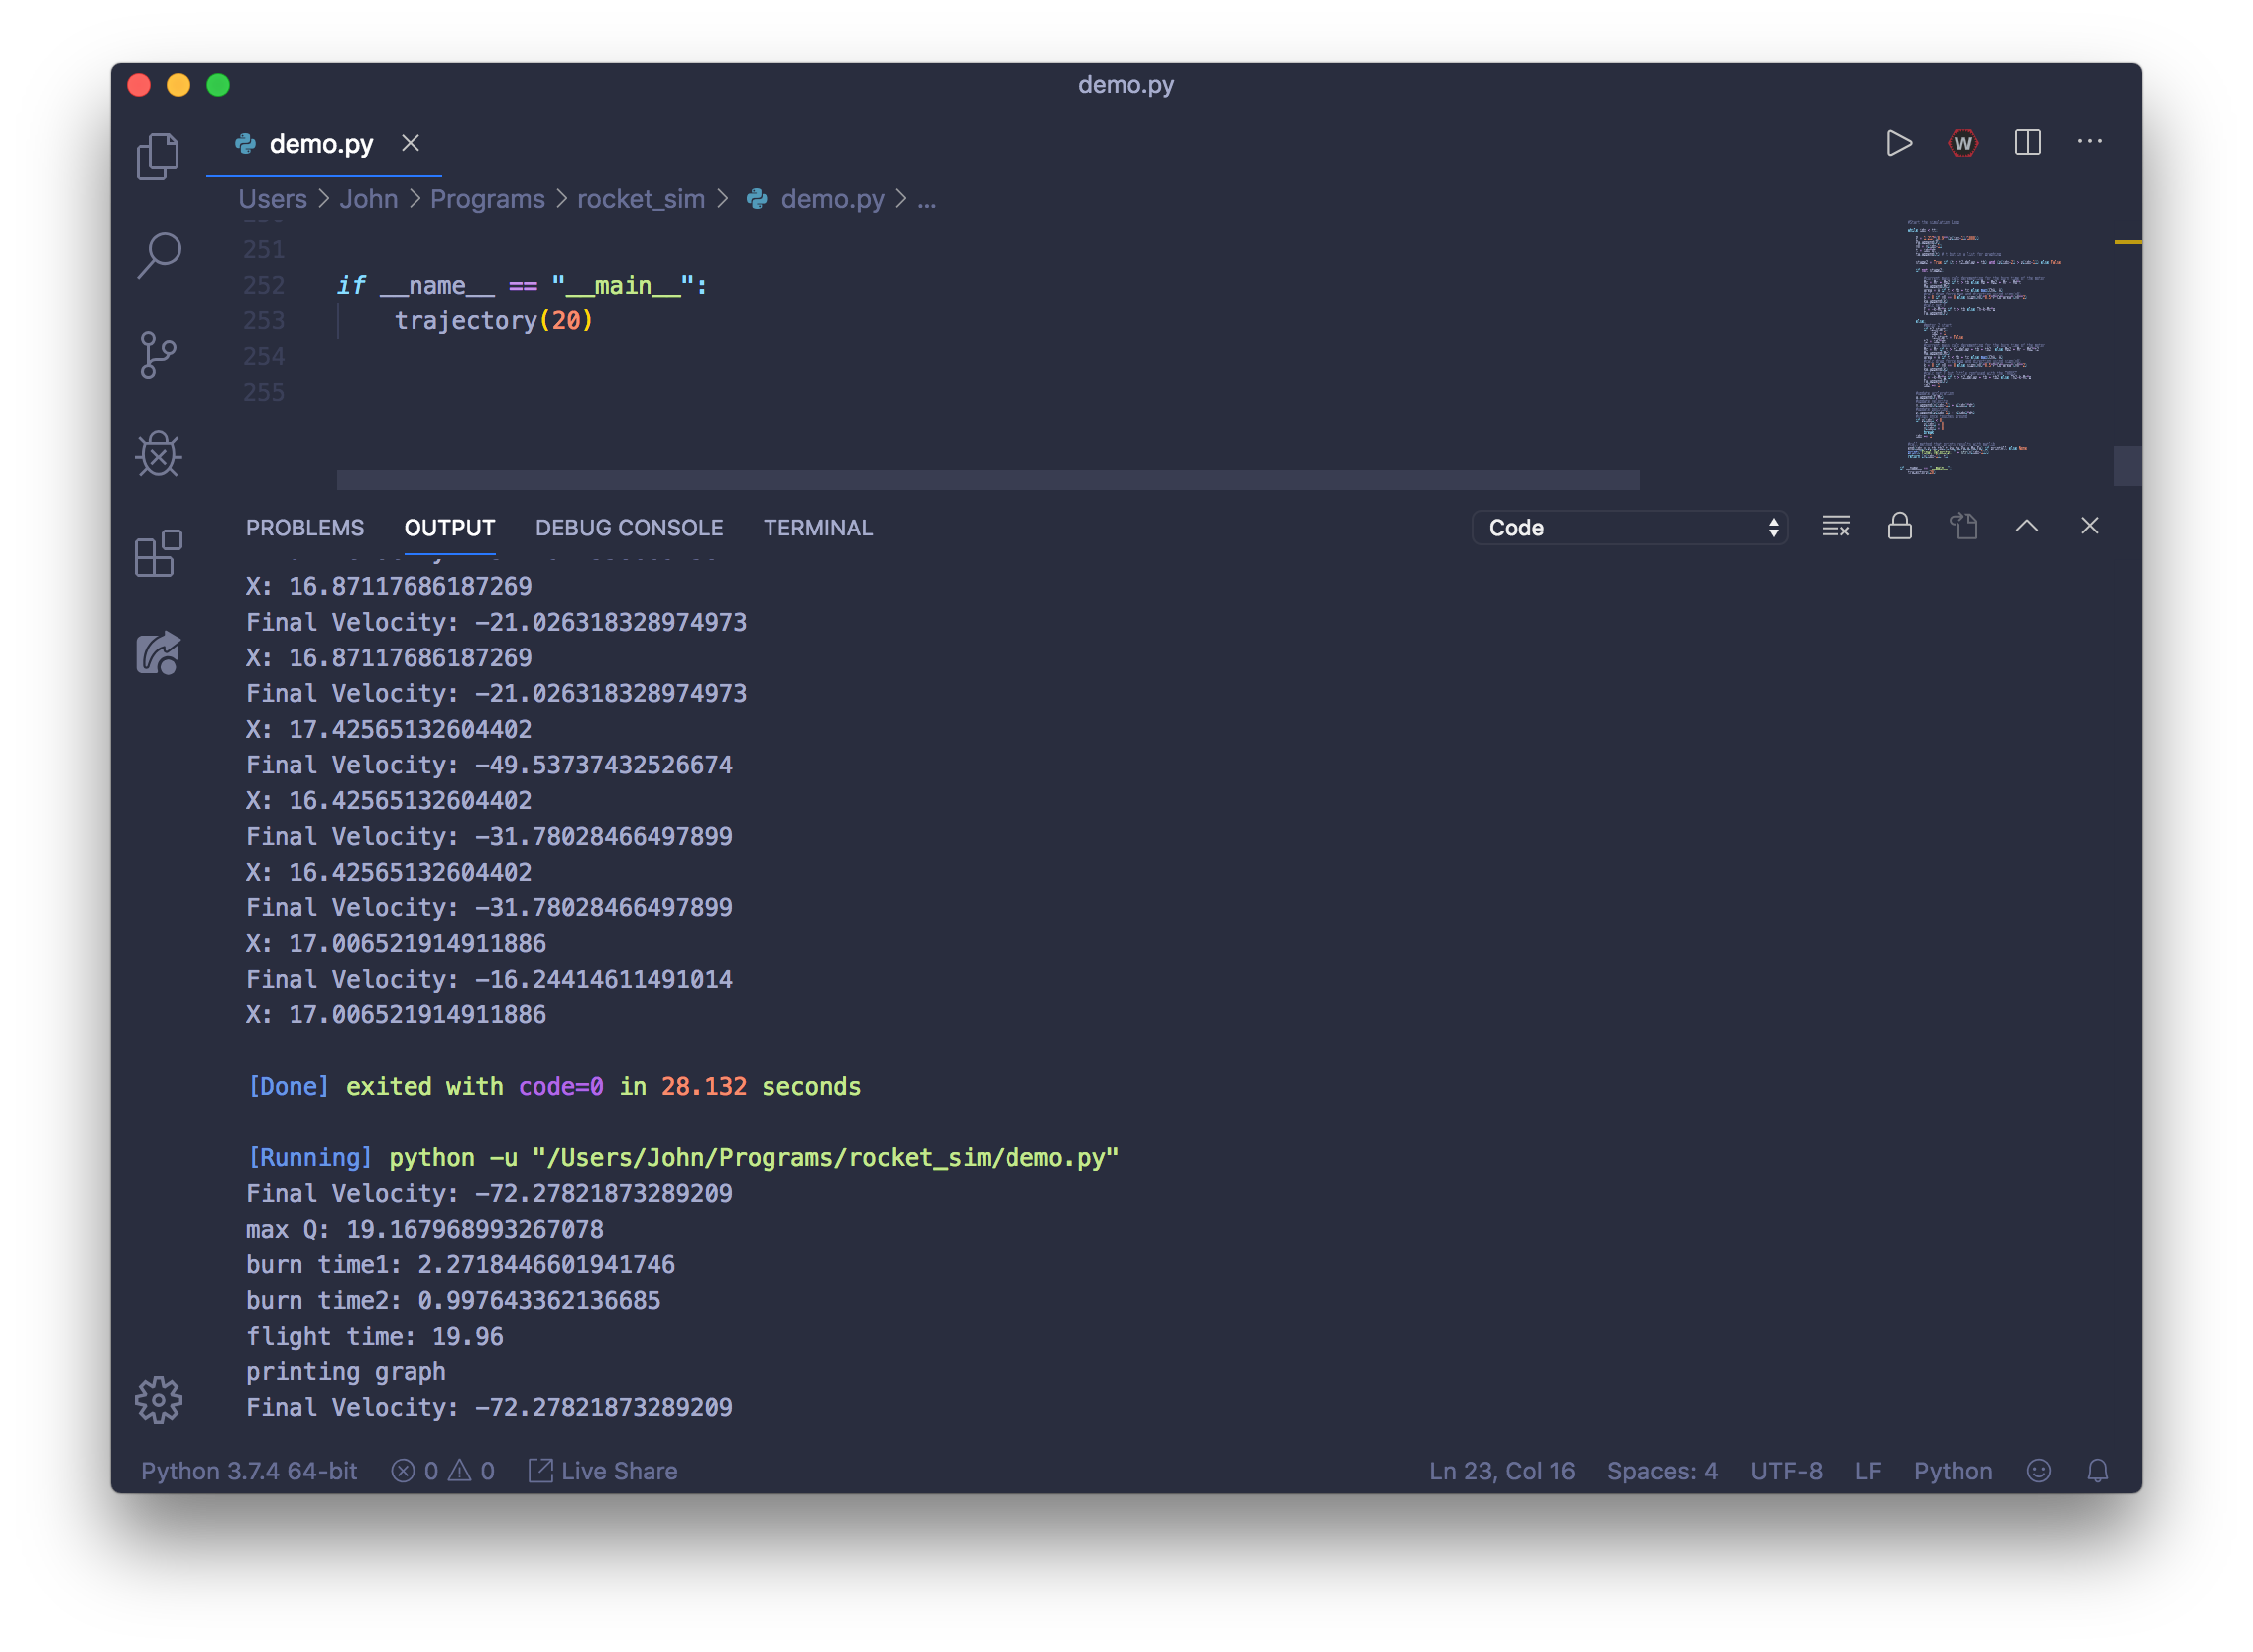Image resolution: width=2253 pixels, height=1652 pixels.
Task: Maximize panel with chevron up
Action: [x=2026, y=526]
